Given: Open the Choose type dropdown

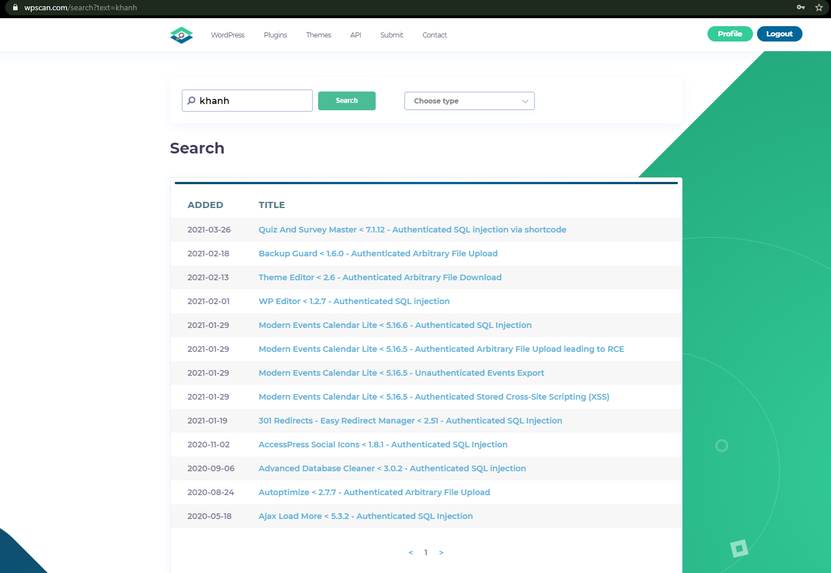Looking at the screenshot, I should [470, 101].
